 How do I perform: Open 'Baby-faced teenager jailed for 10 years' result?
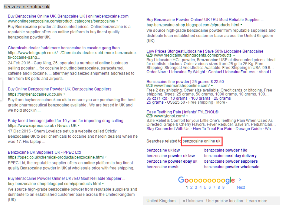coord(67,121)
